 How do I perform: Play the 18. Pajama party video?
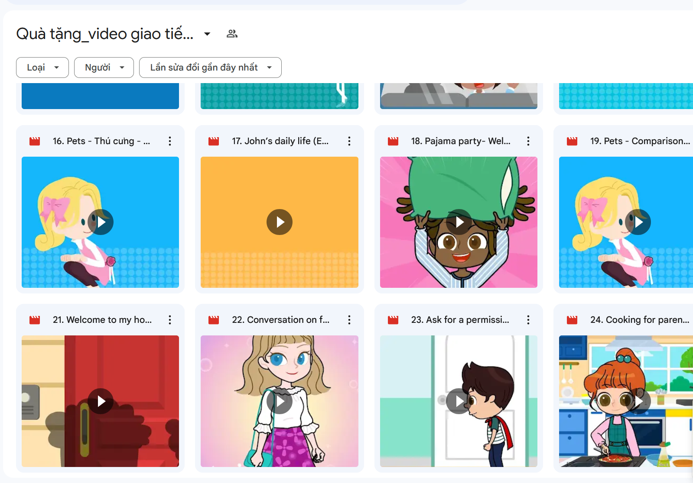459,222
